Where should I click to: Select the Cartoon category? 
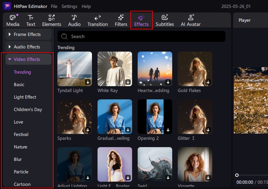click(x=22, y=184)
